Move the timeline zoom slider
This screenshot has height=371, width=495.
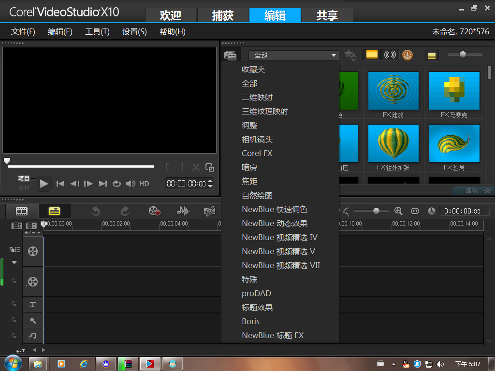click(376, 211)
